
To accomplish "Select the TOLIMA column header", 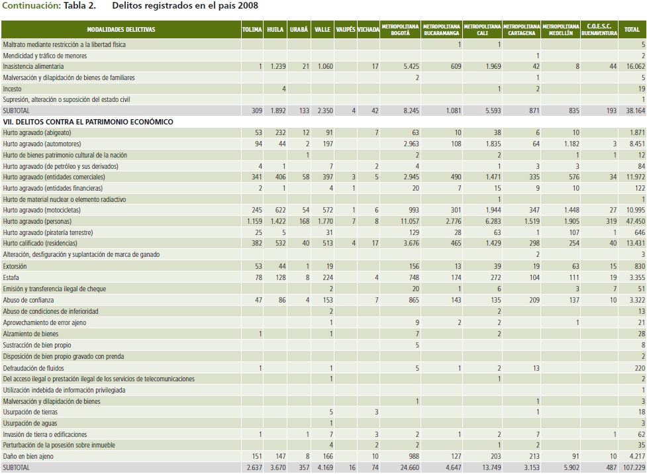I will [x=252, y=30].
